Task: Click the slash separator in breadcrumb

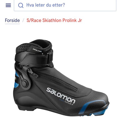Action: pos(23,20)
